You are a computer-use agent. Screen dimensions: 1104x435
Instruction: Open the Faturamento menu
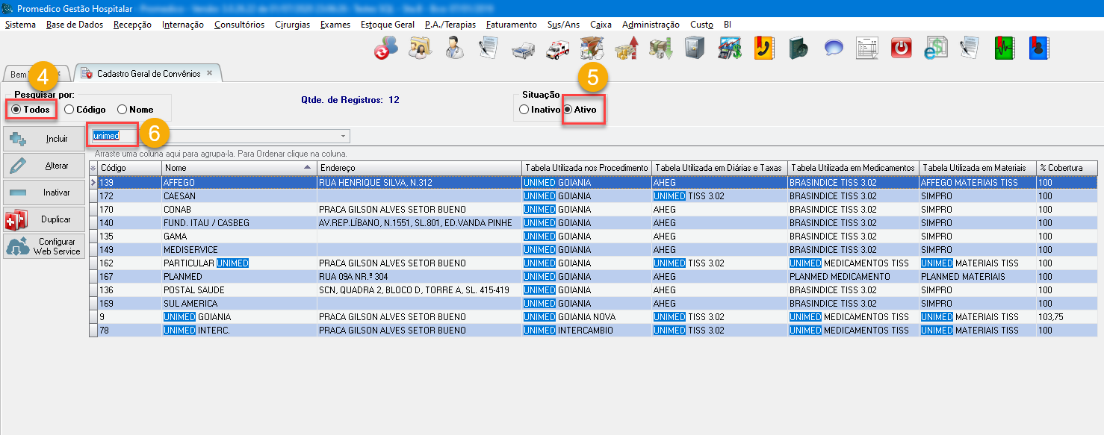click(511, 25)
